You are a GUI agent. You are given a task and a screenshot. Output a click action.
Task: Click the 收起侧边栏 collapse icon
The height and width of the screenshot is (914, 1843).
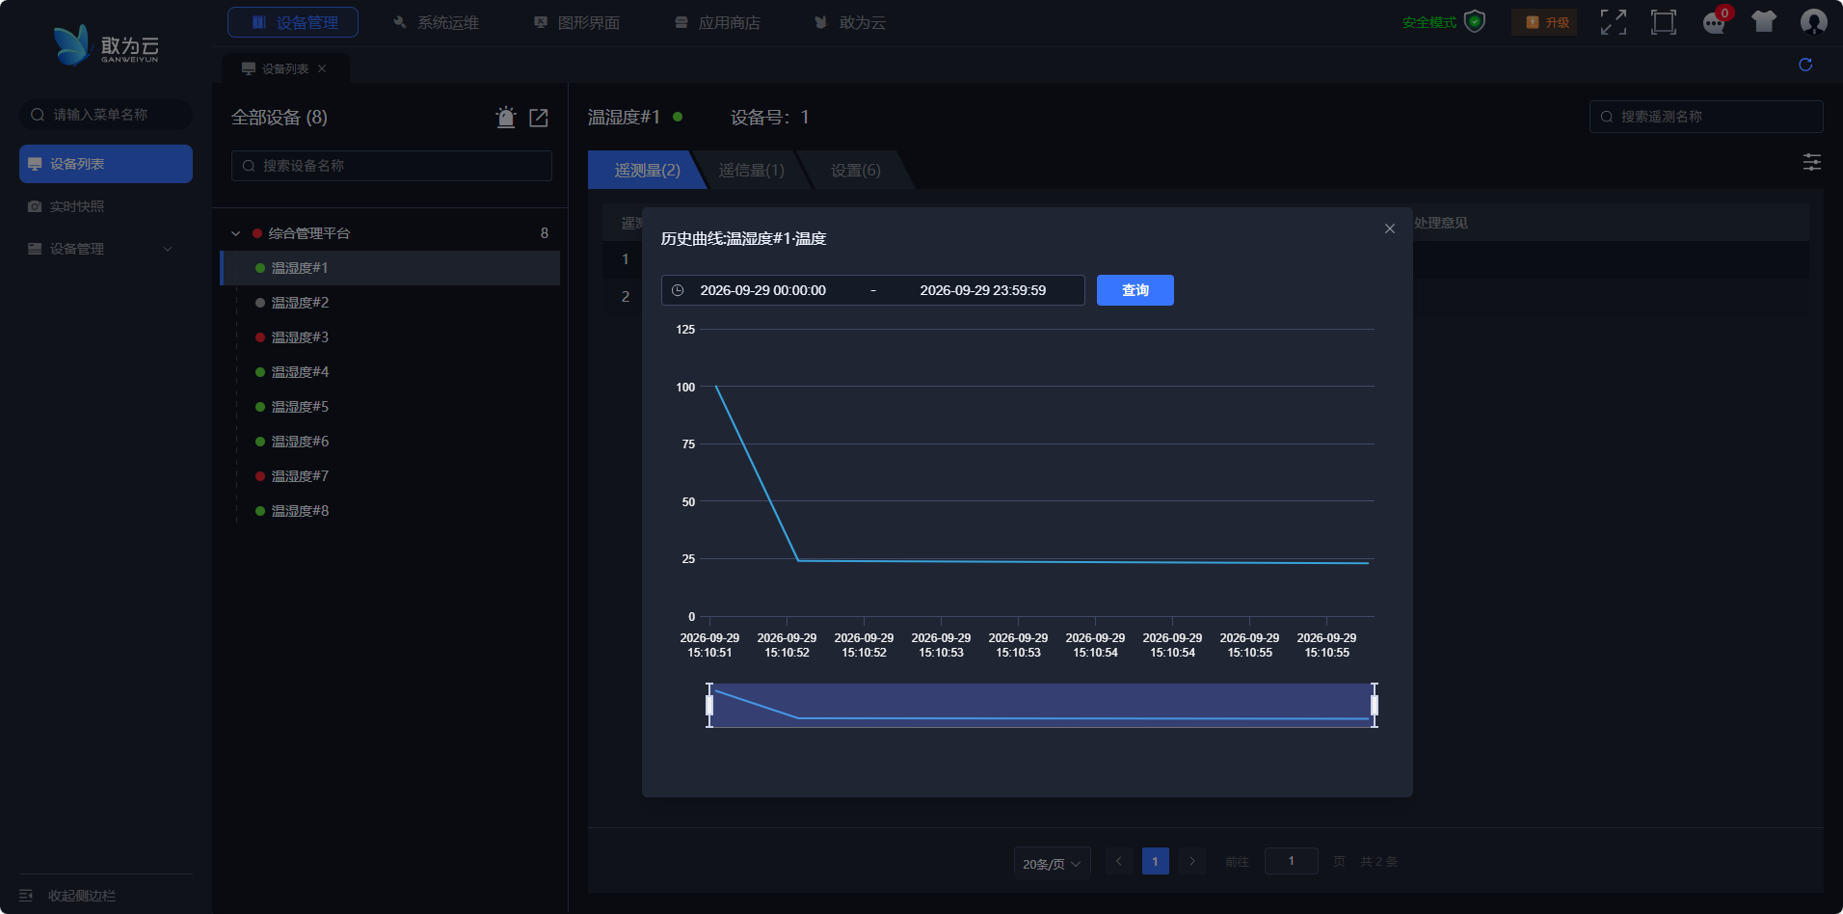[x=26, y=896]
